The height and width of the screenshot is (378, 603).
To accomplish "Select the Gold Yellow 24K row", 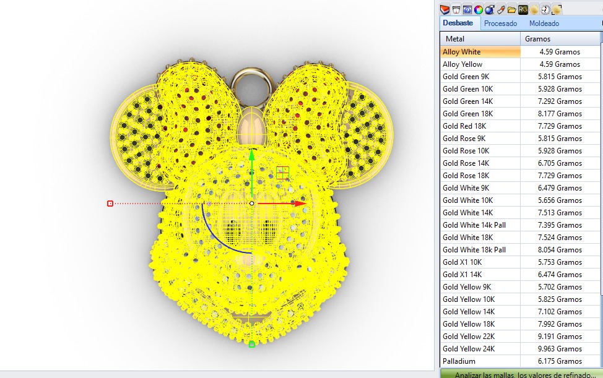I will (520, 349).
